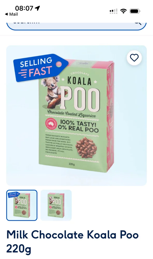
Task: Tap the Milk Chocolate Koala Poo title
Action: [72, 241]
